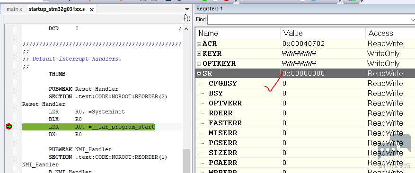Open the editor tab list dropdown arrow
Image resolution: width=415 pixels, height=173 pixels.
pos(187,9)
